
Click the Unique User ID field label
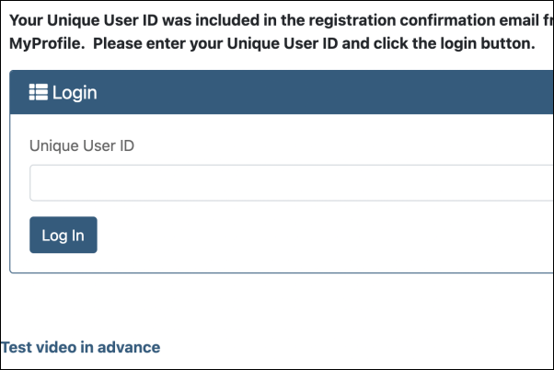tap(82, 145)
